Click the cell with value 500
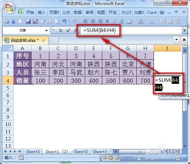 pos(111,81)
